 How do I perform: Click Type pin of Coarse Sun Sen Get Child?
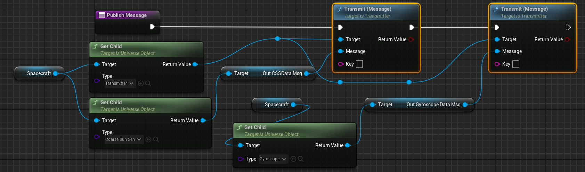[97, 137]
